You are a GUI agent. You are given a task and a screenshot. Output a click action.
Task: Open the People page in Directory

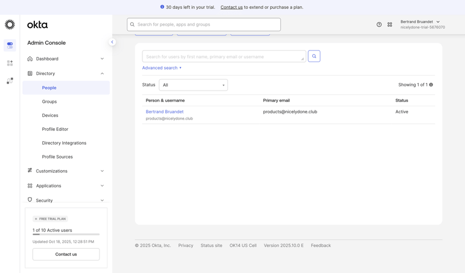coord(66,88)
